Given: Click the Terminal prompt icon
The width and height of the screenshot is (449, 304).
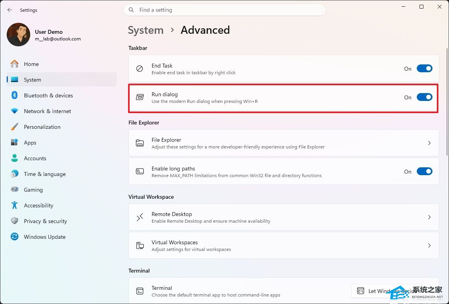Looking at the screenshot, I should pos(140,291).
